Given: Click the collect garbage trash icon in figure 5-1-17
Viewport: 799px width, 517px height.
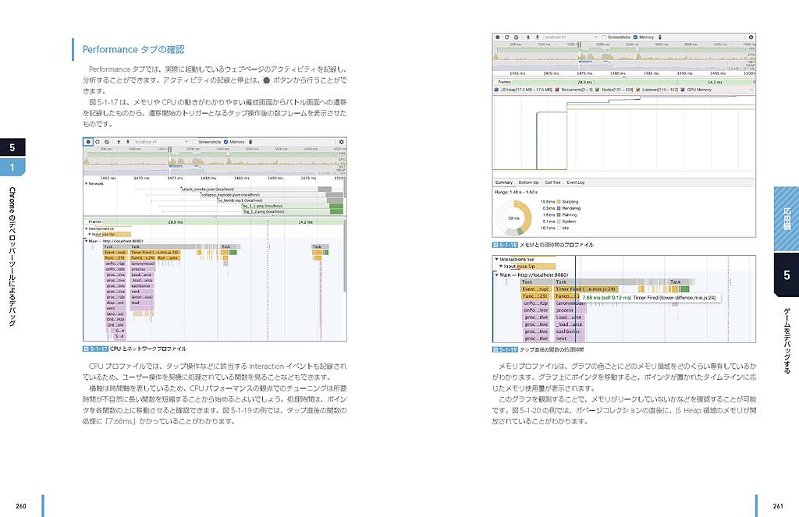Looking at the screenshot, I should [x=250, y=142].
